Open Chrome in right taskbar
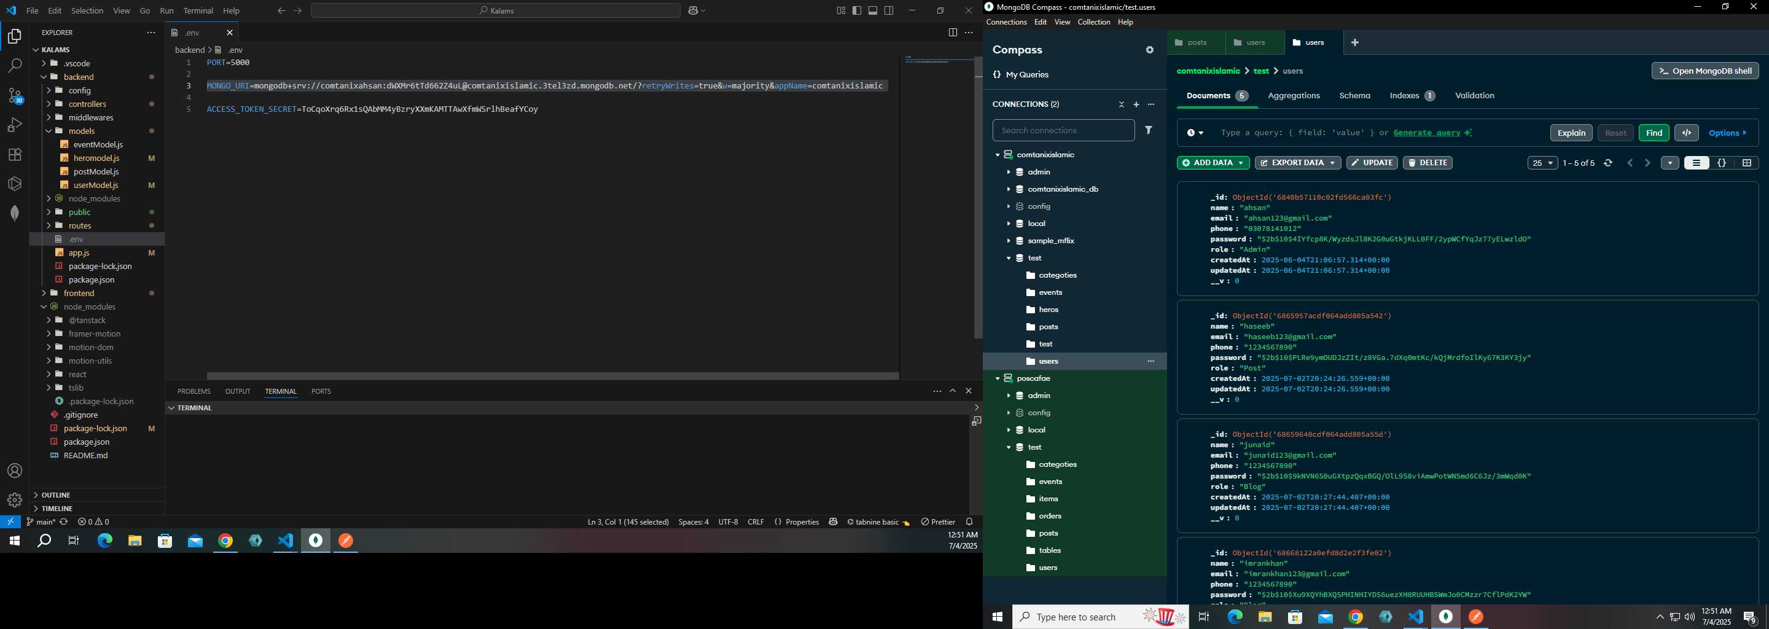The image size is (1769, 629). pos(1355,617)
